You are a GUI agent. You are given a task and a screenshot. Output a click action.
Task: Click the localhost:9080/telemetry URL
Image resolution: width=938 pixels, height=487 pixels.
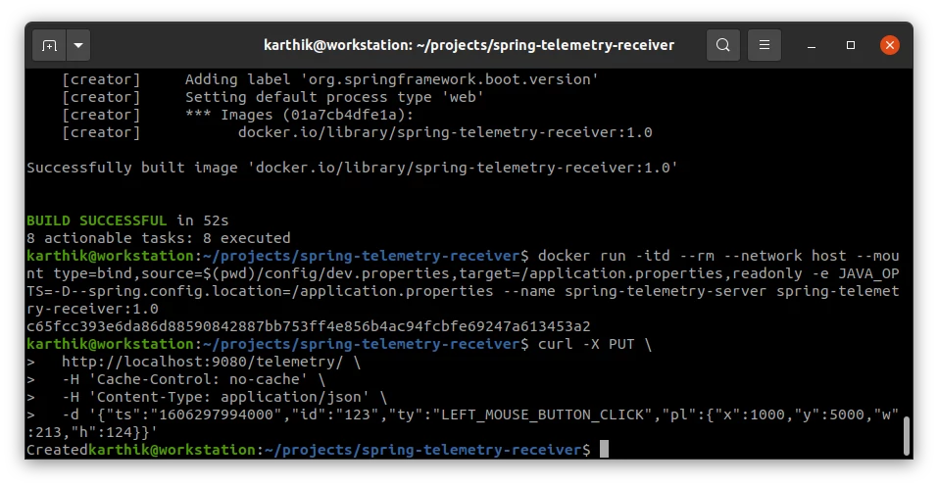click(x=202, y=362)
